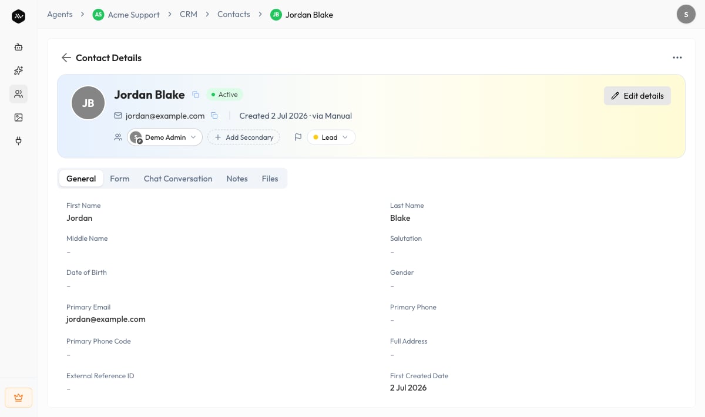The height and width of the screenshot is (417, 705).
Task: Click the Date of Birth field label
Action: 86,273
